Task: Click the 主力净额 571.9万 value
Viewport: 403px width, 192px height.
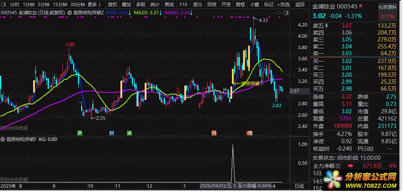Action: (372, 166)
